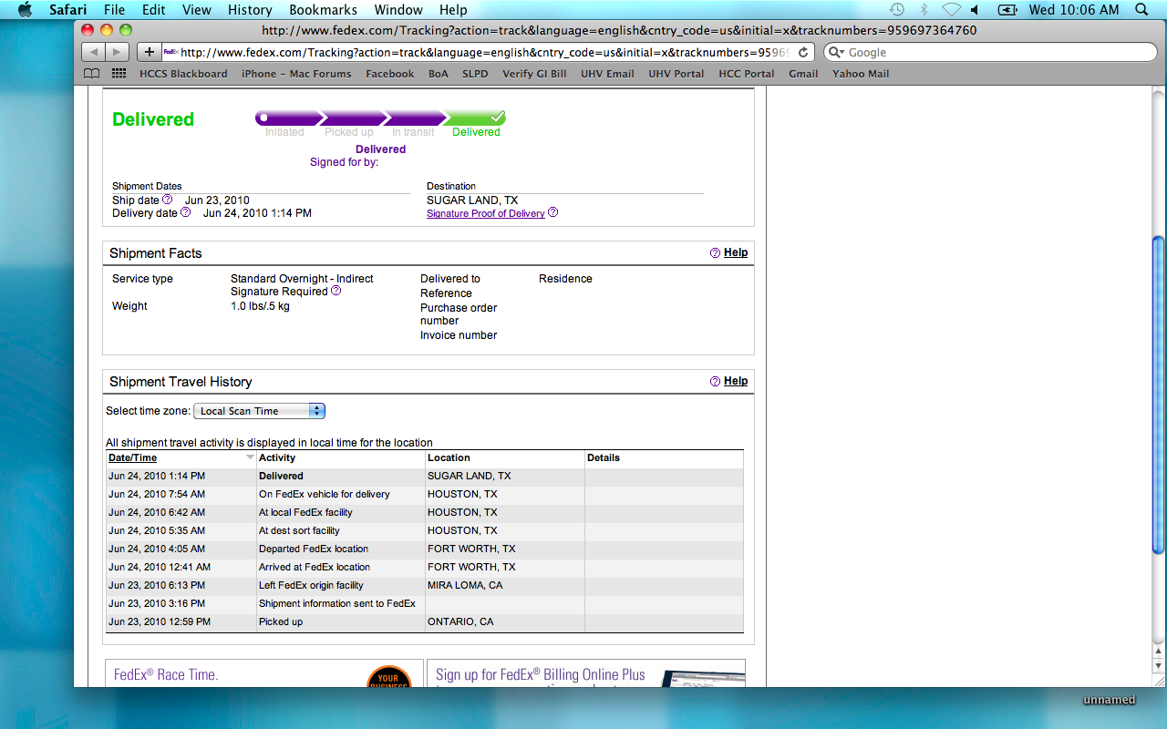Open the bookmarks book icon

91,74
